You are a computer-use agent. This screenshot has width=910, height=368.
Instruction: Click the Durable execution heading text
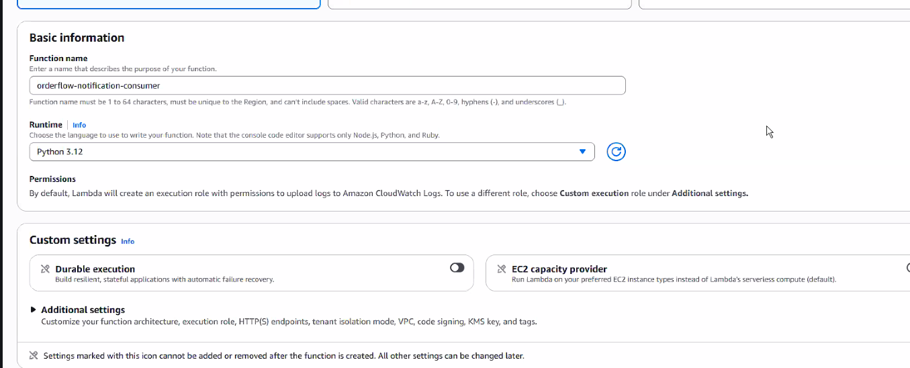point(95,269)
